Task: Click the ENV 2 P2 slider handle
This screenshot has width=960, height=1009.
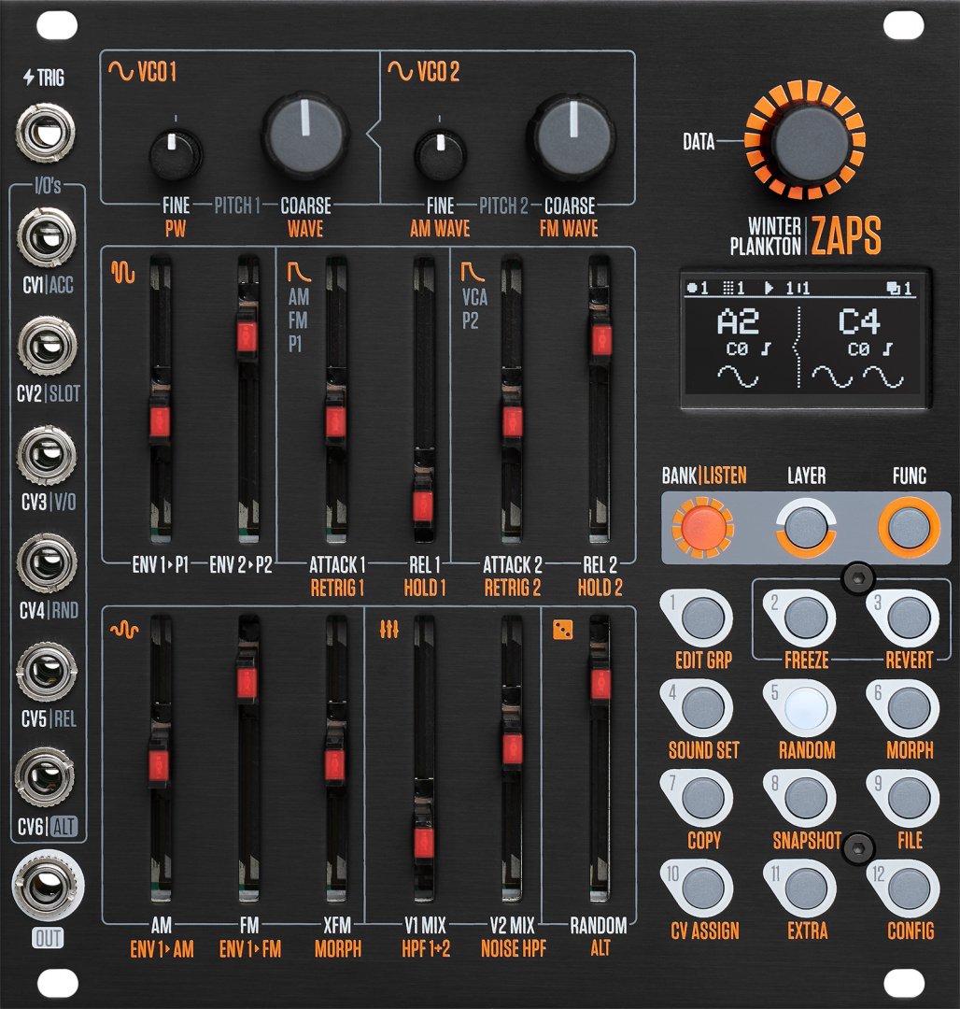Action: (247, 336)
